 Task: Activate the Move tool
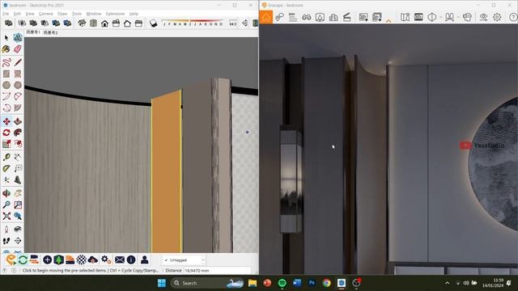[6, 121]
